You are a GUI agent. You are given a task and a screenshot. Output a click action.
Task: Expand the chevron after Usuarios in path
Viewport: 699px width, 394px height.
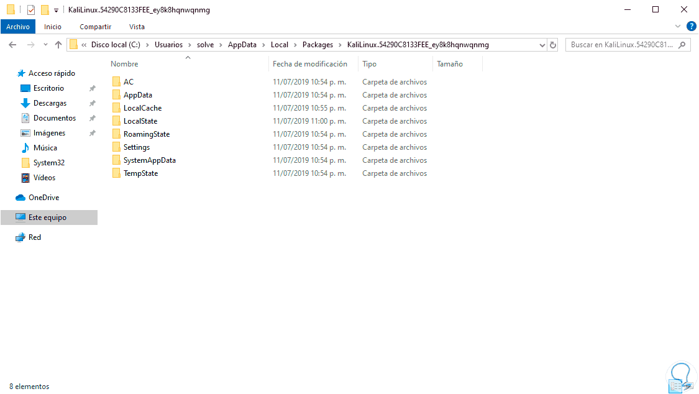tap(190, 45)
